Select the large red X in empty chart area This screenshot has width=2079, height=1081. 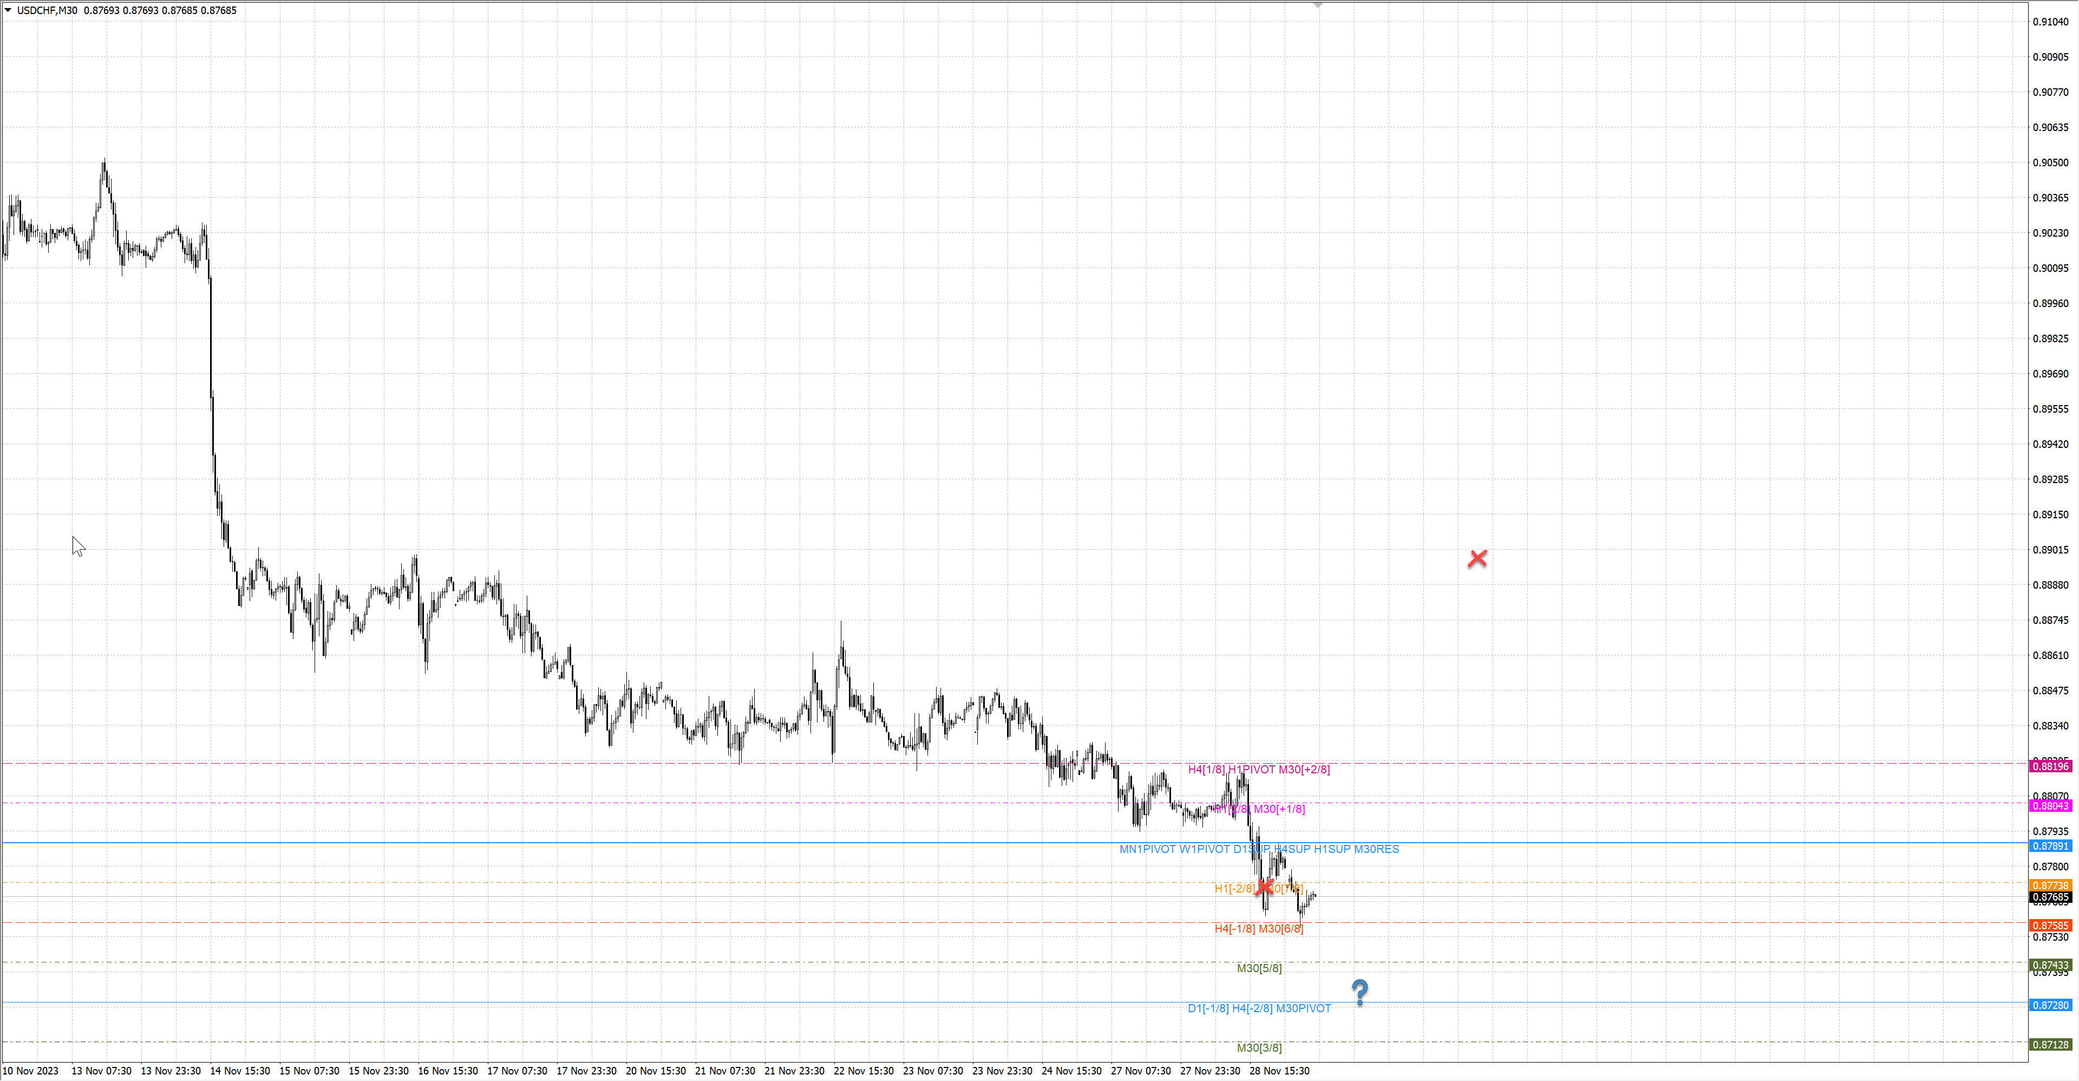coord(1477,559)
